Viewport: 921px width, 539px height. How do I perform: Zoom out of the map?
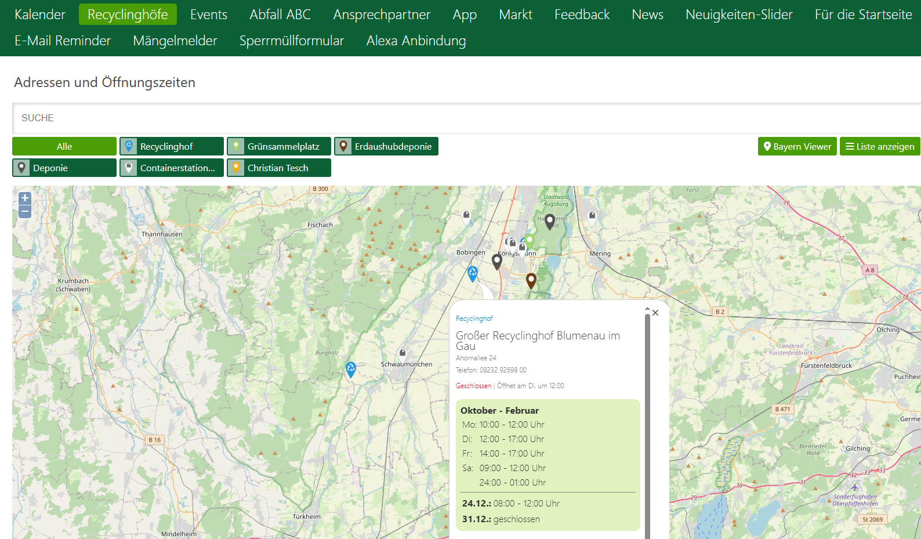tap(25, 212)
